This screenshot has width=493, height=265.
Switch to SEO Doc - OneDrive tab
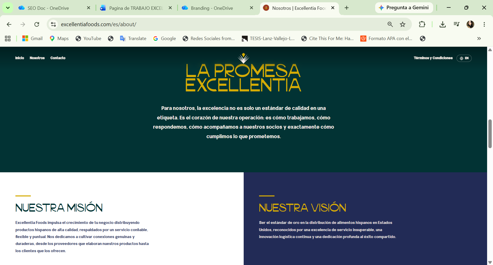(x=48, y=8)
